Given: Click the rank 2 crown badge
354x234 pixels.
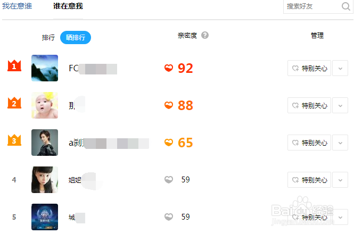Looking at the screenshot, I should click(x=14, y=104).
